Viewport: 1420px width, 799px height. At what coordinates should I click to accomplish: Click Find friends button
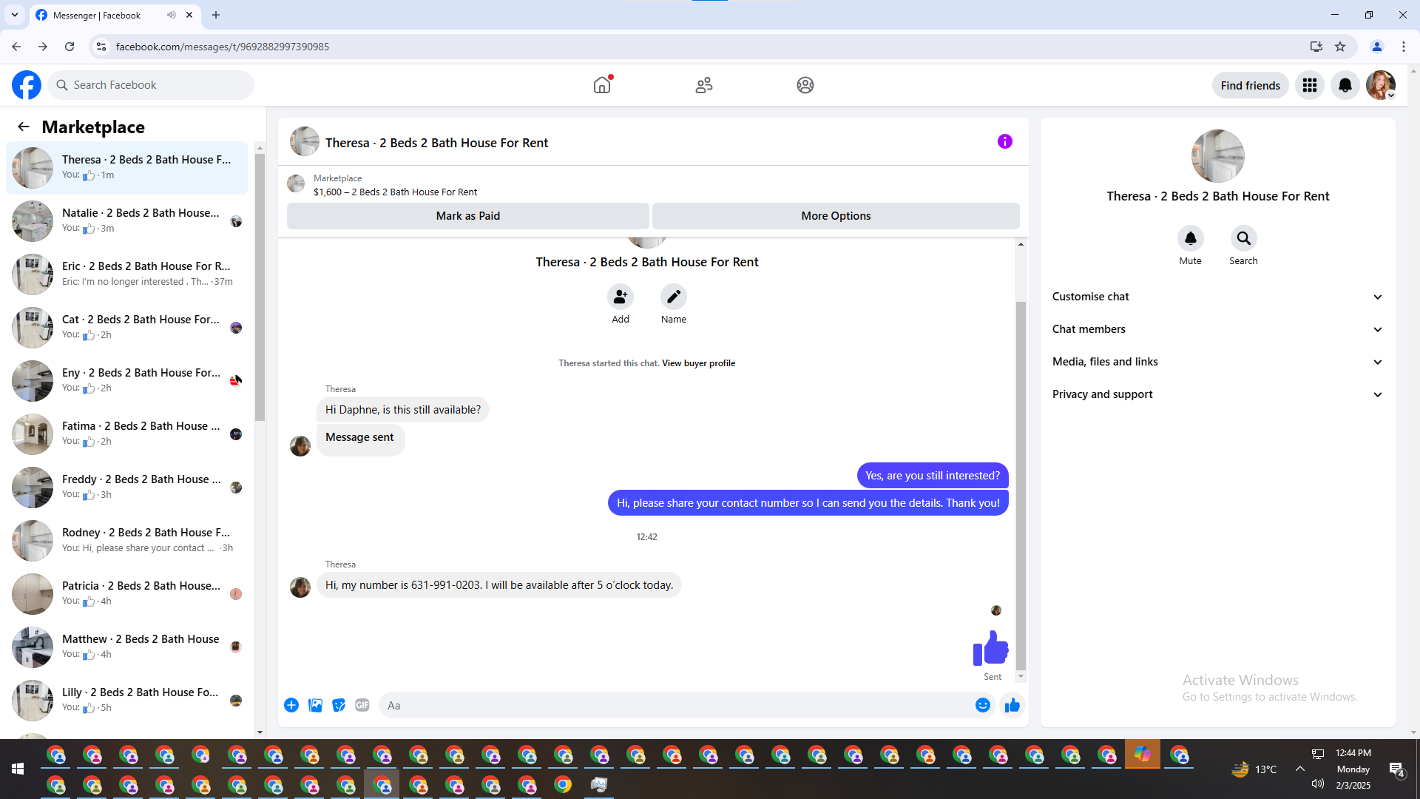[x=1250, y=85]
